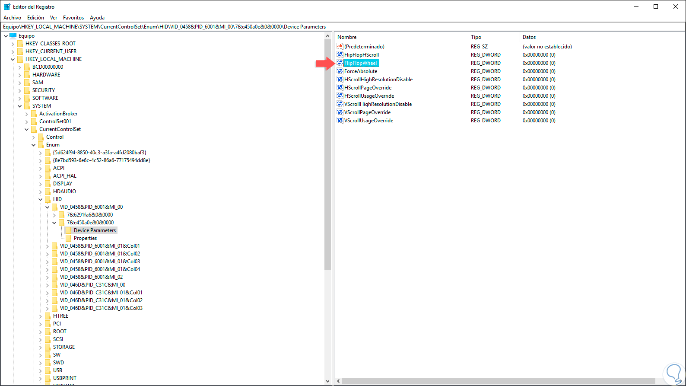Collapse the HID key expander
686x386 pixels.
point(40,199)
